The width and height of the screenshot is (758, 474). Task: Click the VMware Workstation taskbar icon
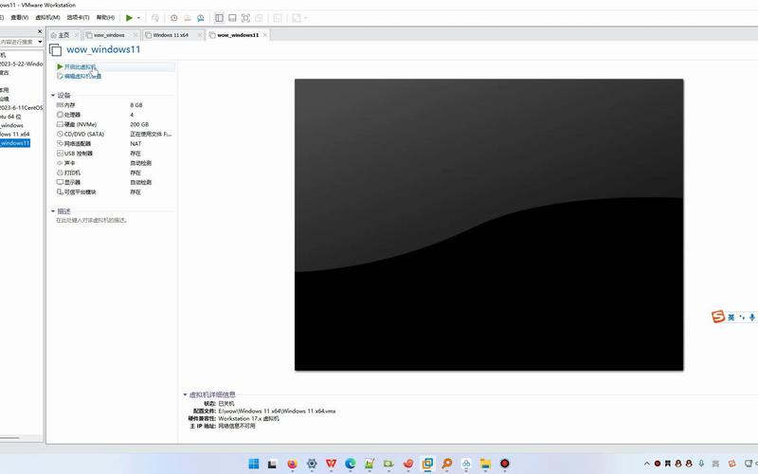pos(427,464)
